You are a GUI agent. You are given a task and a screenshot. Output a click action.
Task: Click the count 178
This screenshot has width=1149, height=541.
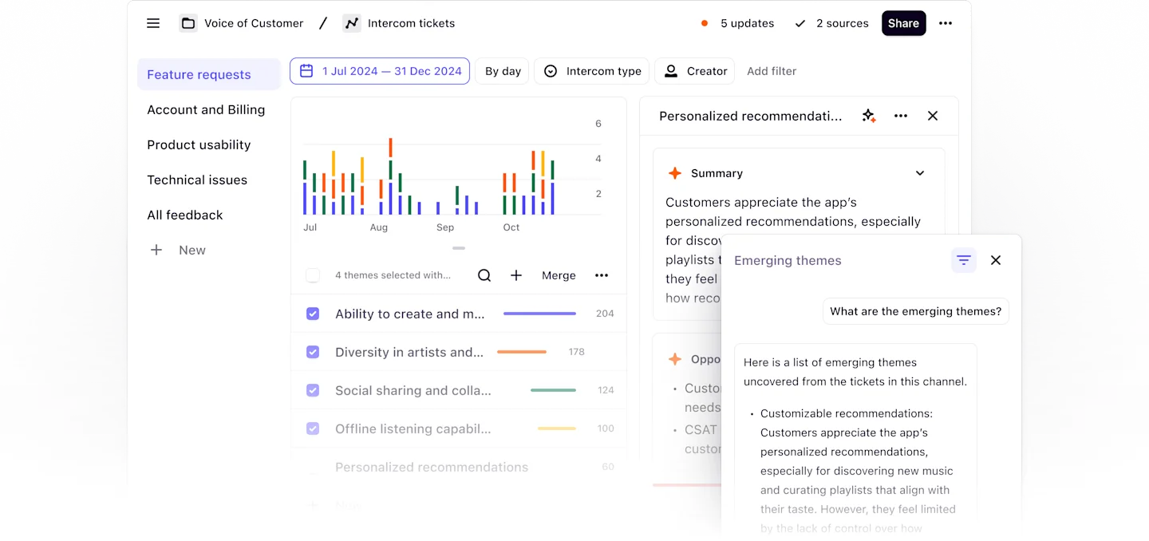(576, 352)
